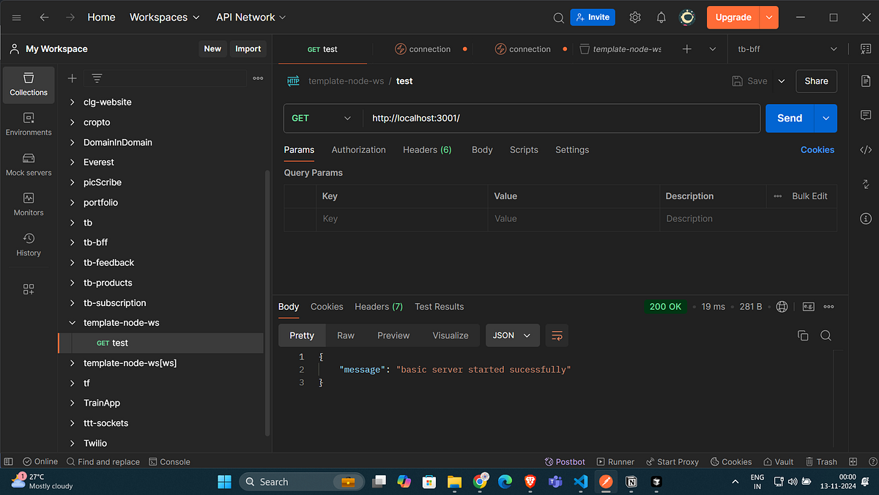The height and width of the screenshot is (495, 879).
Task: Open the code snippet panel
Action: [x=865, y=149]
